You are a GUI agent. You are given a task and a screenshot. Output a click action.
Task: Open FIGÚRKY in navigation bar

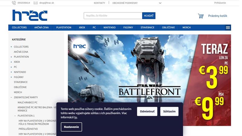pos(128,28)
